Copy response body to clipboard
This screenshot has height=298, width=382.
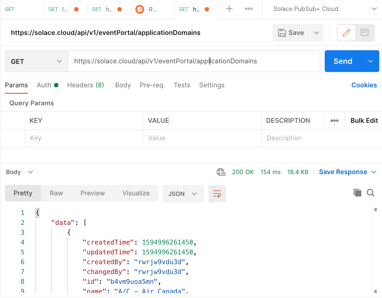coord(357,193)
